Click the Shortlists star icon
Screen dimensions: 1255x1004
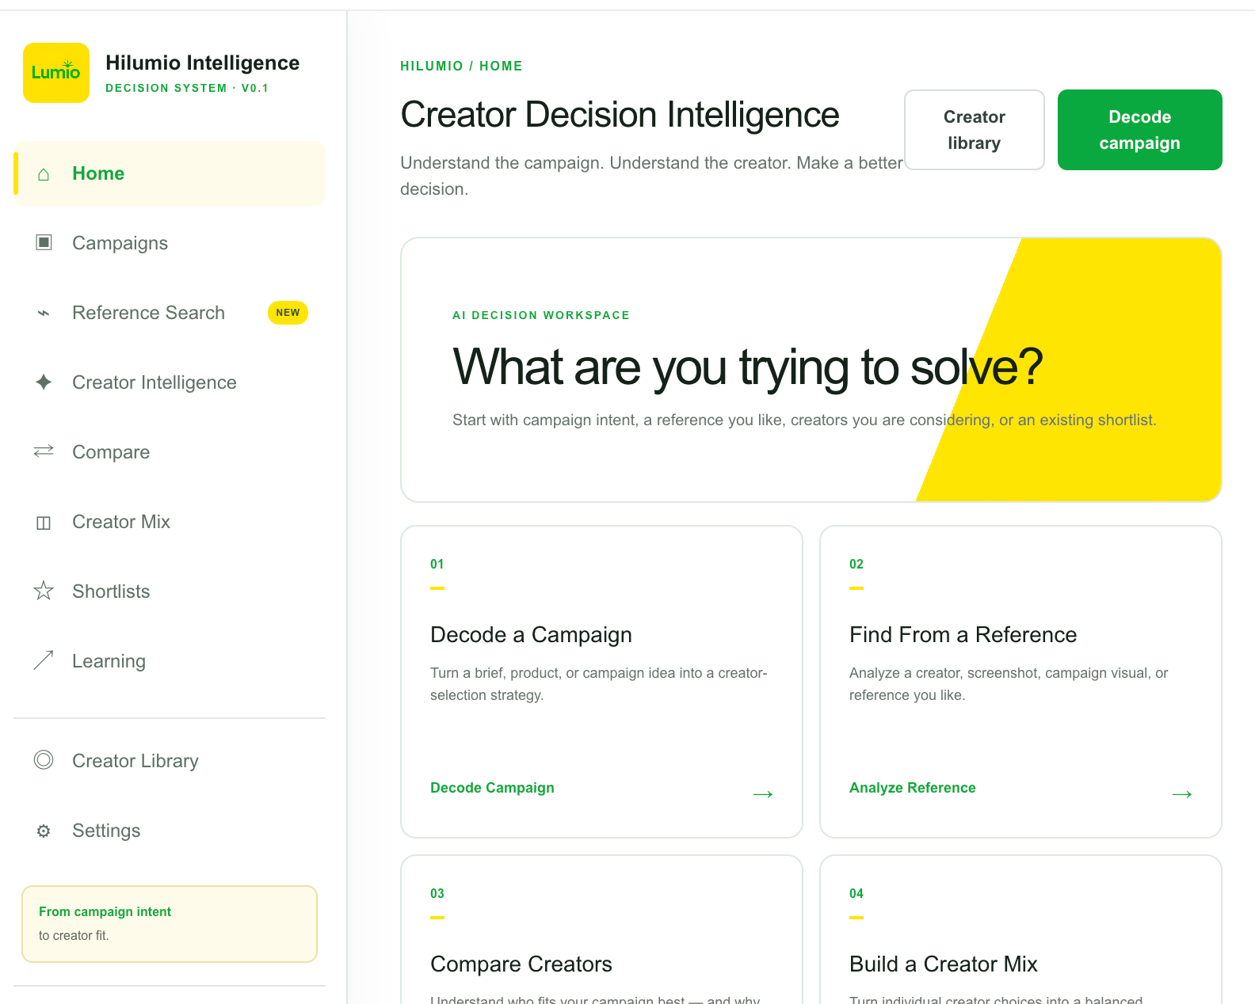pos(44,591)
